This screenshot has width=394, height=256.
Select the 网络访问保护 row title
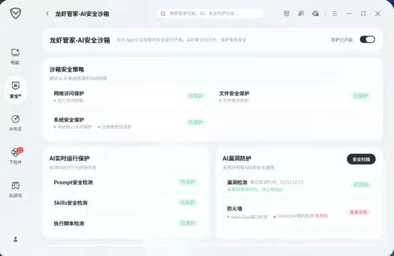coord(69,94)
